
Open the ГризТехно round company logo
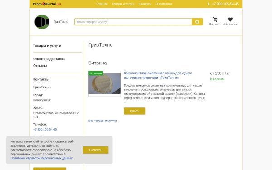pos(42,22)
